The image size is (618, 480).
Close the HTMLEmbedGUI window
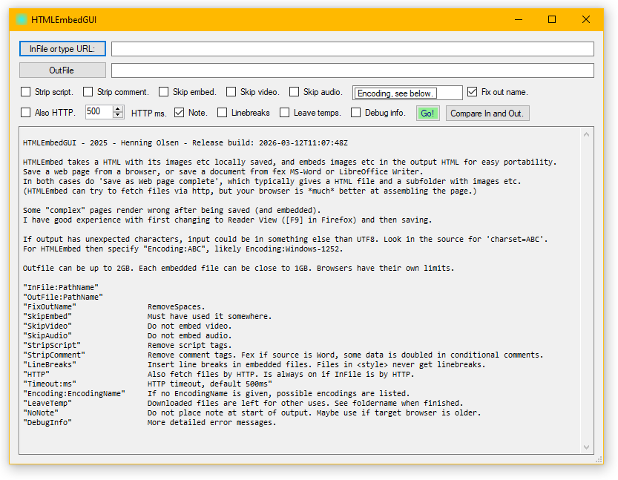586,20
